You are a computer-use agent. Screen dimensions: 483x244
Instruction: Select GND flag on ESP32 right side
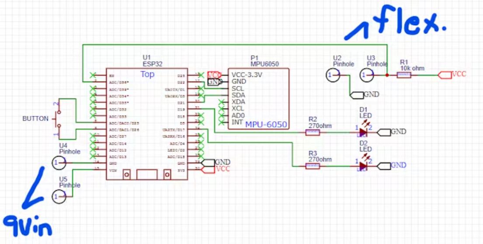pos(208,163)
